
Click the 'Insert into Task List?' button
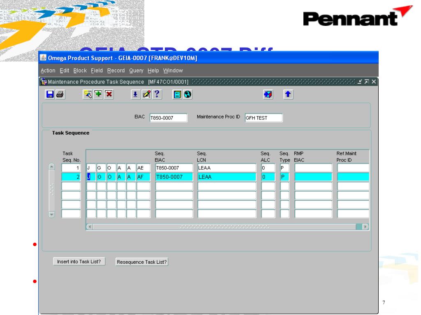point(79,261)
